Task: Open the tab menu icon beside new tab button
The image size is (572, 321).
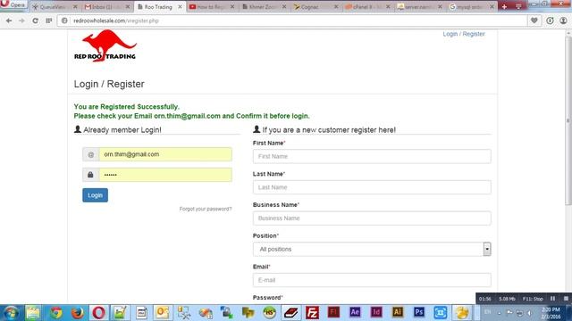Action: [518, 6]
